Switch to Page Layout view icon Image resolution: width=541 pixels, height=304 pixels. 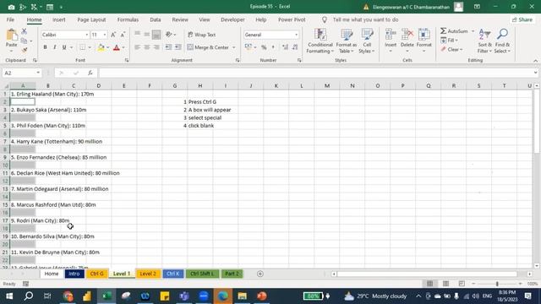tap(445, 284)
